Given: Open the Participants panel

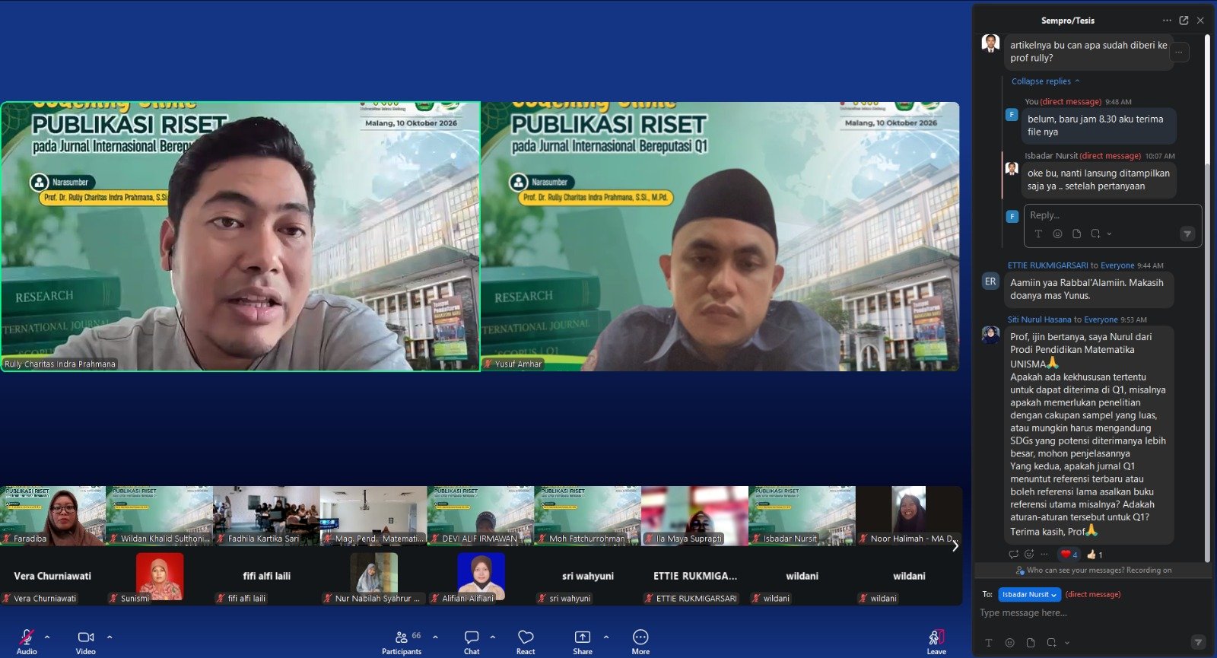Looking at the screenshot, I should point(402,641).
